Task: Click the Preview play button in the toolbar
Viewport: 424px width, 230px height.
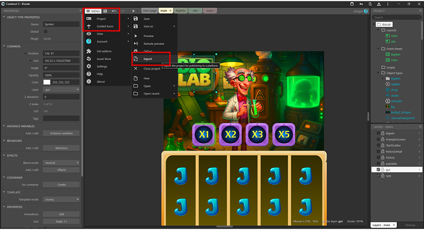Action: pos(134,11)
